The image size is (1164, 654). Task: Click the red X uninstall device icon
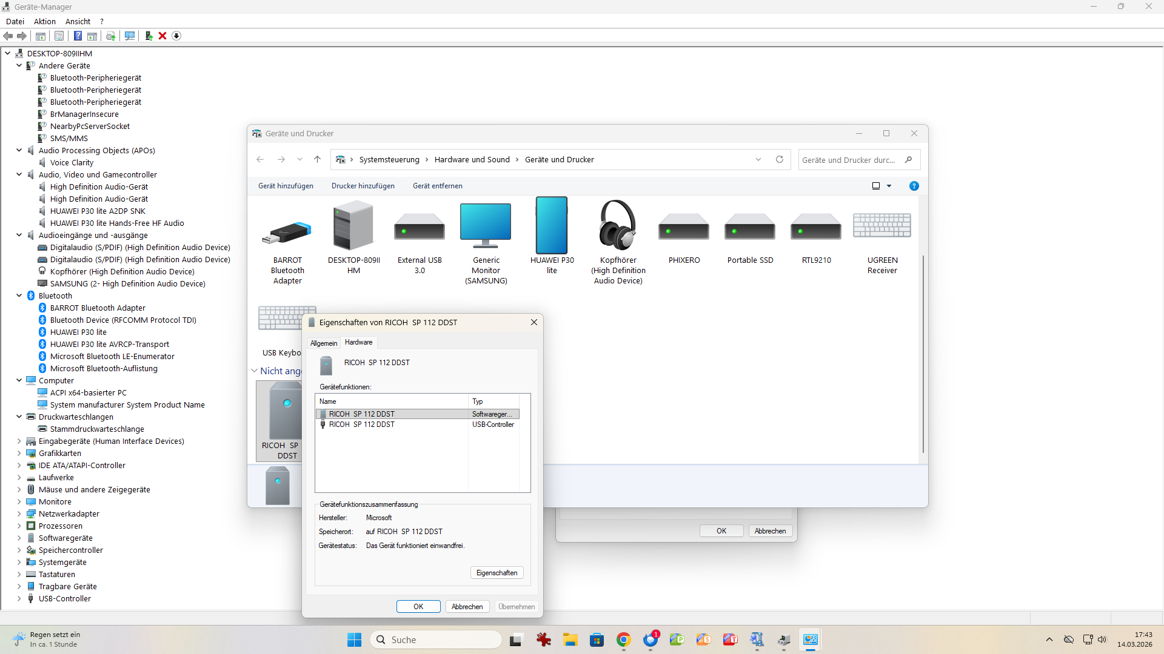pos(162,36)
